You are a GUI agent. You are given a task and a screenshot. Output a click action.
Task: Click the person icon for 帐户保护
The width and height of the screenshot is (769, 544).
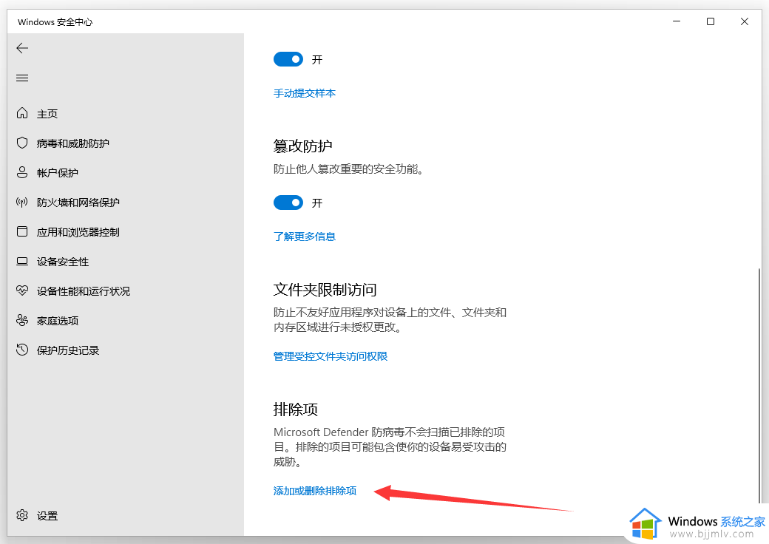pos(22,172)
